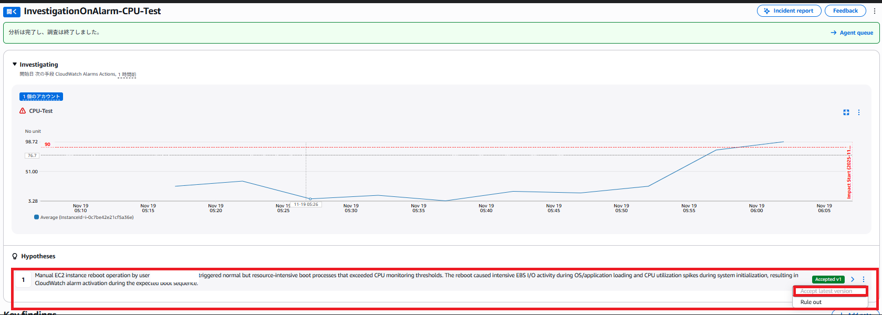
Task: Open the CPU-Test chart options menu
Action: coord(859,112)
